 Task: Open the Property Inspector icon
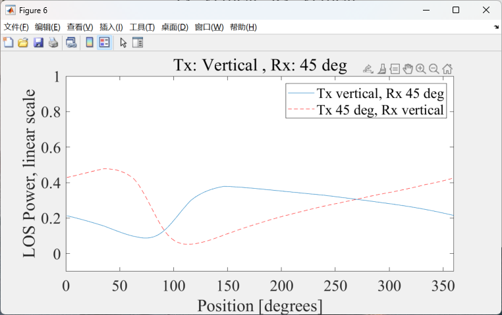point(138,42)
